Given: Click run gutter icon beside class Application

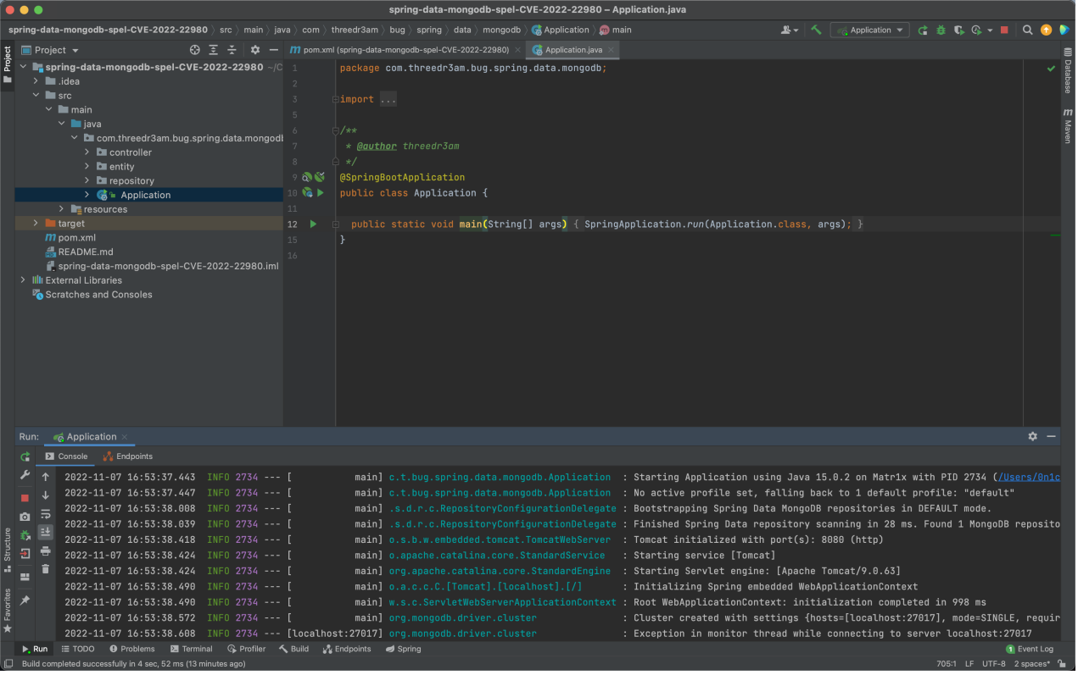Looking at the screenshot, I should point(320,193).
